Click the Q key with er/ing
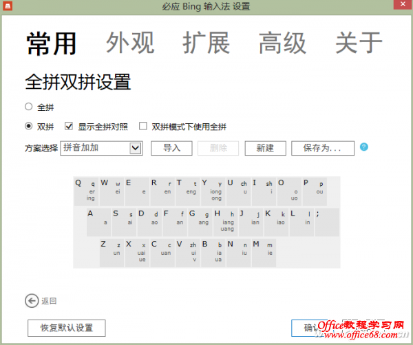The image size is (413, 345). coord(86,191)
